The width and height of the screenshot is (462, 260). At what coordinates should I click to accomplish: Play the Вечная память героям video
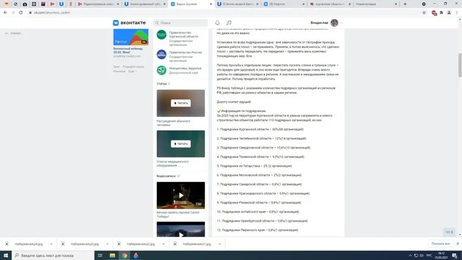[x=181, y=195]
